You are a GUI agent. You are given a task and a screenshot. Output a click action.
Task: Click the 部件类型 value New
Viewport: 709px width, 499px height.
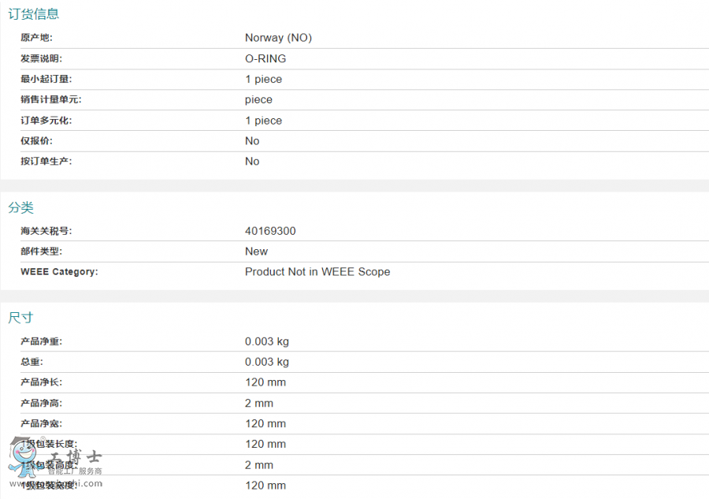(x=256, y=251)
